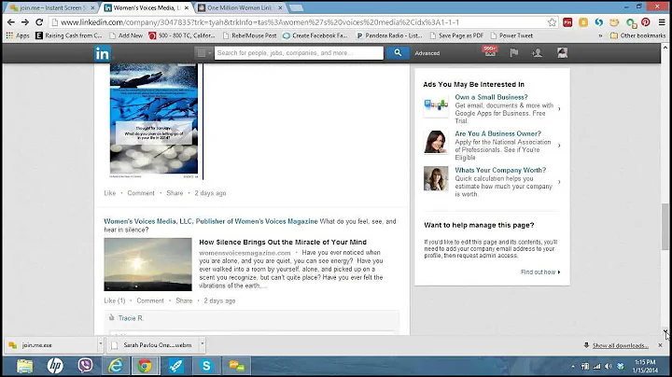Share the silence article post
672x377 pixels.
click(x=184, y=300)
